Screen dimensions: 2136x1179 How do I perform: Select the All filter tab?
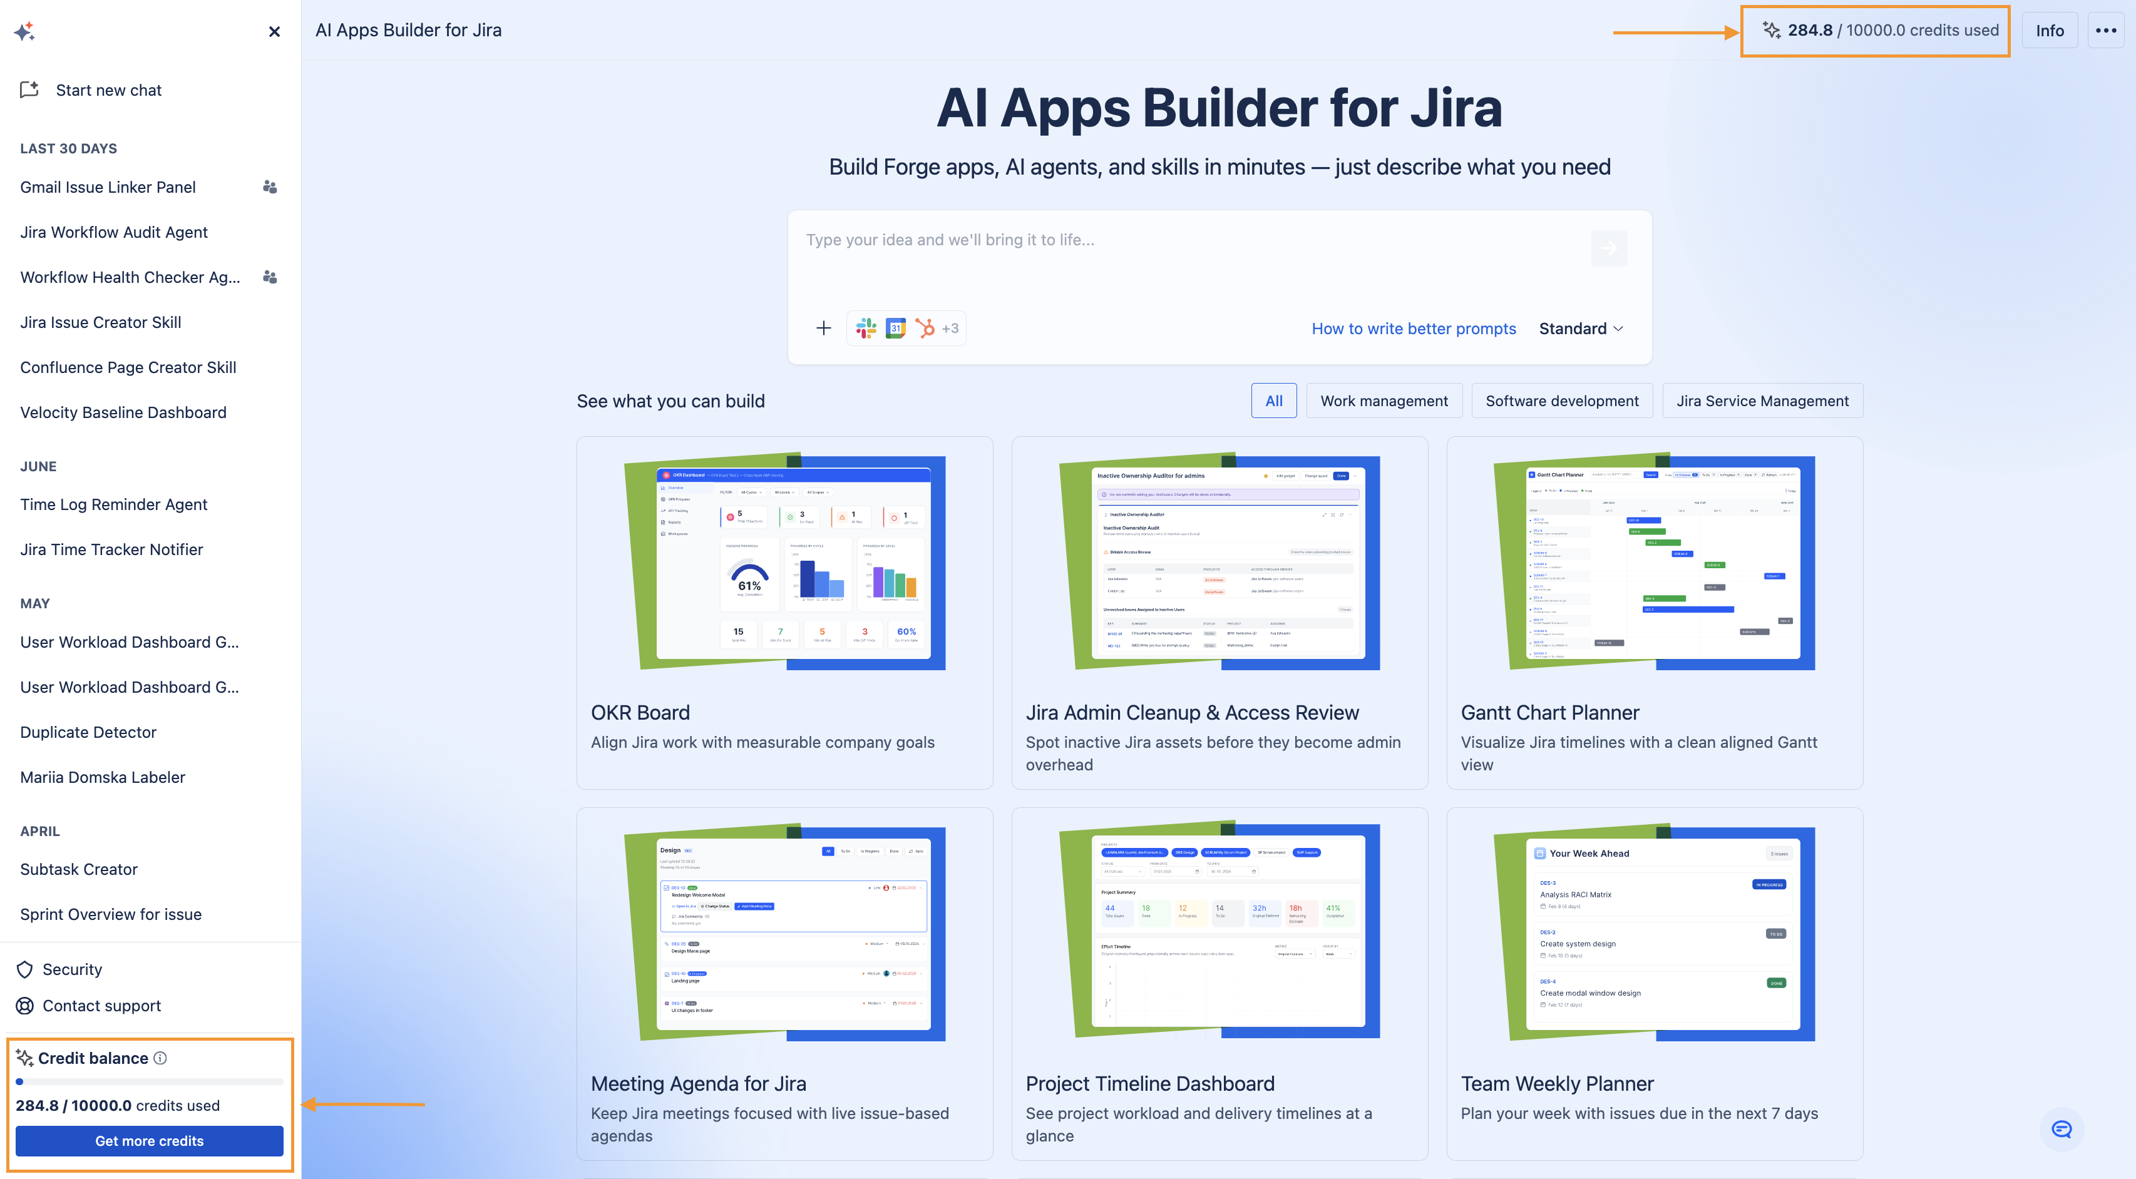pos(1273,401)
